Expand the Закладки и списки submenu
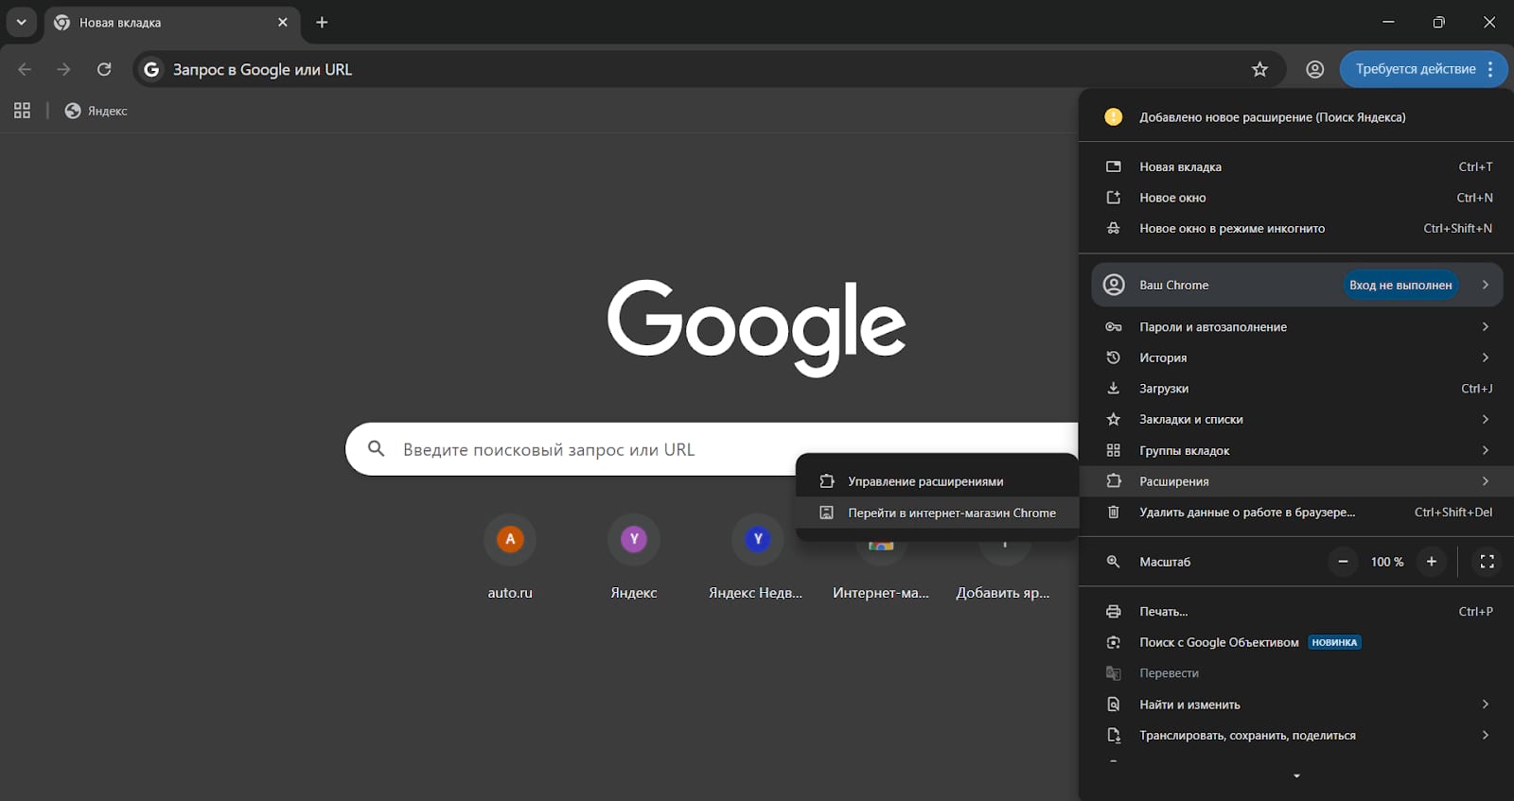 1296,419
